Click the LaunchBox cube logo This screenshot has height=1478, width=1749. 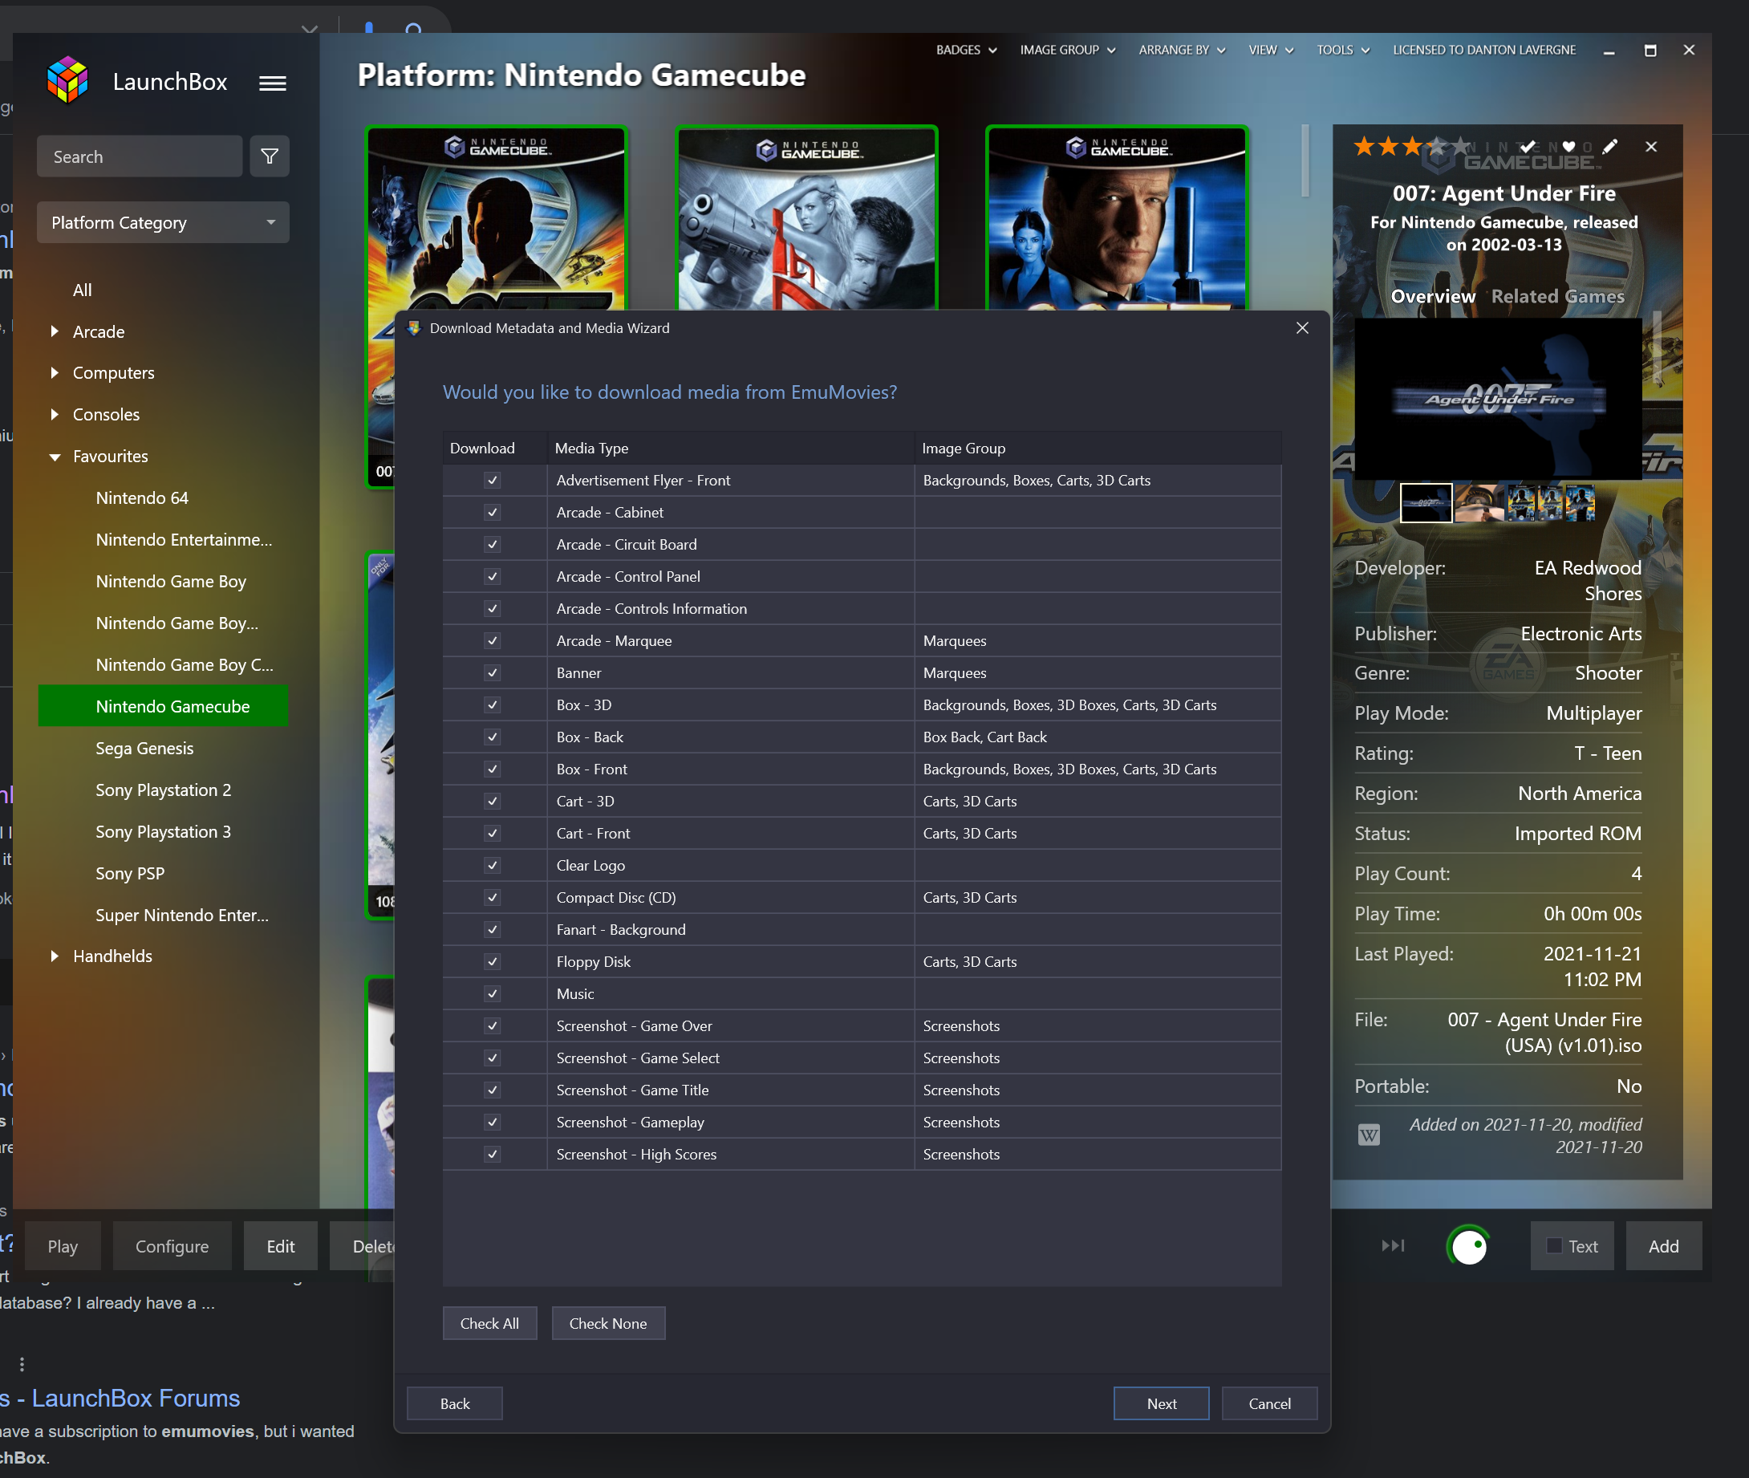[68, 80]
